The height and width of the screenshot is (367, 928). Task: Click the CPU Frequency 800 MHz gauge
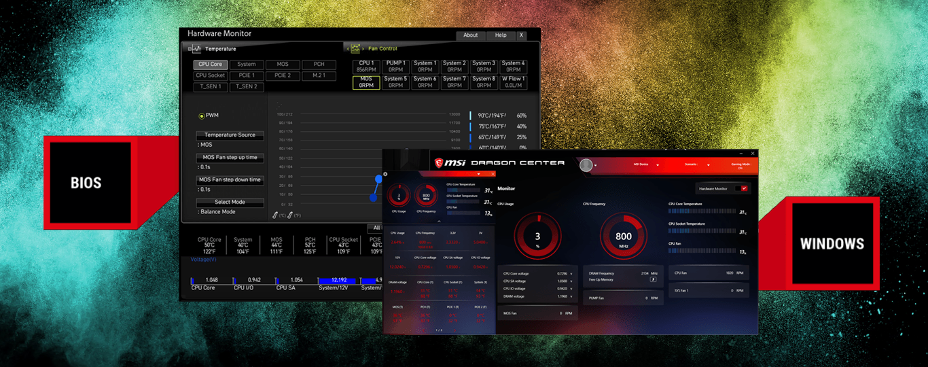624,237
